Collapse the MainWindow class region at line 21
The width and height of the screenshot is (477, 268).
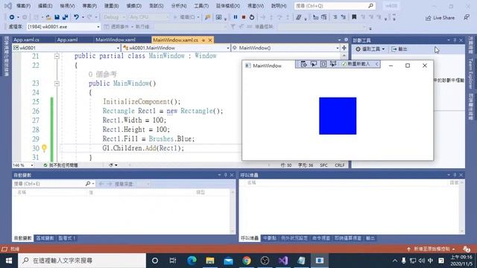pos(57,57)
